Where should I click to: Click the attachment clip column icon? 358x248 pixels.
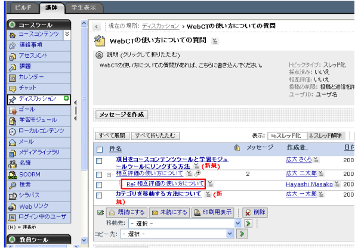[237, 148]
